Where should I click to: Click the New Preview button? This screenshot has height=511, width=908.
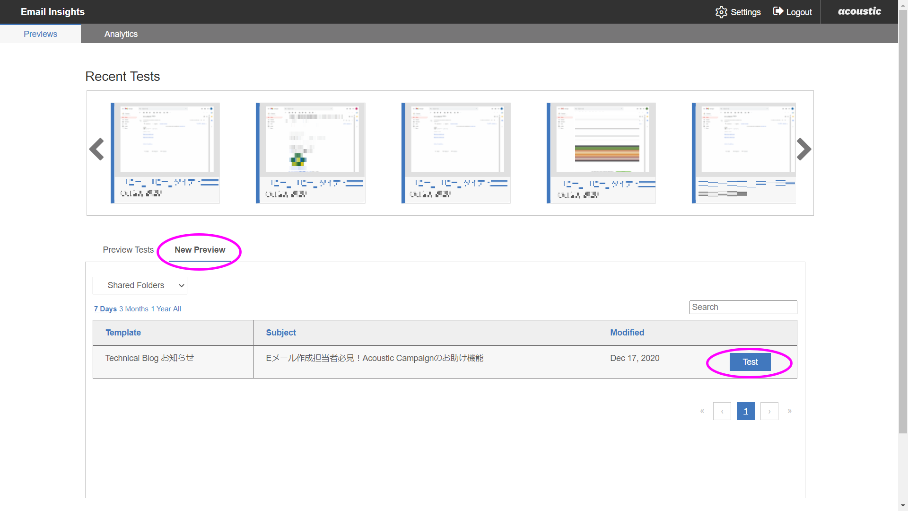pyautogui.click(x=200, y=249)
